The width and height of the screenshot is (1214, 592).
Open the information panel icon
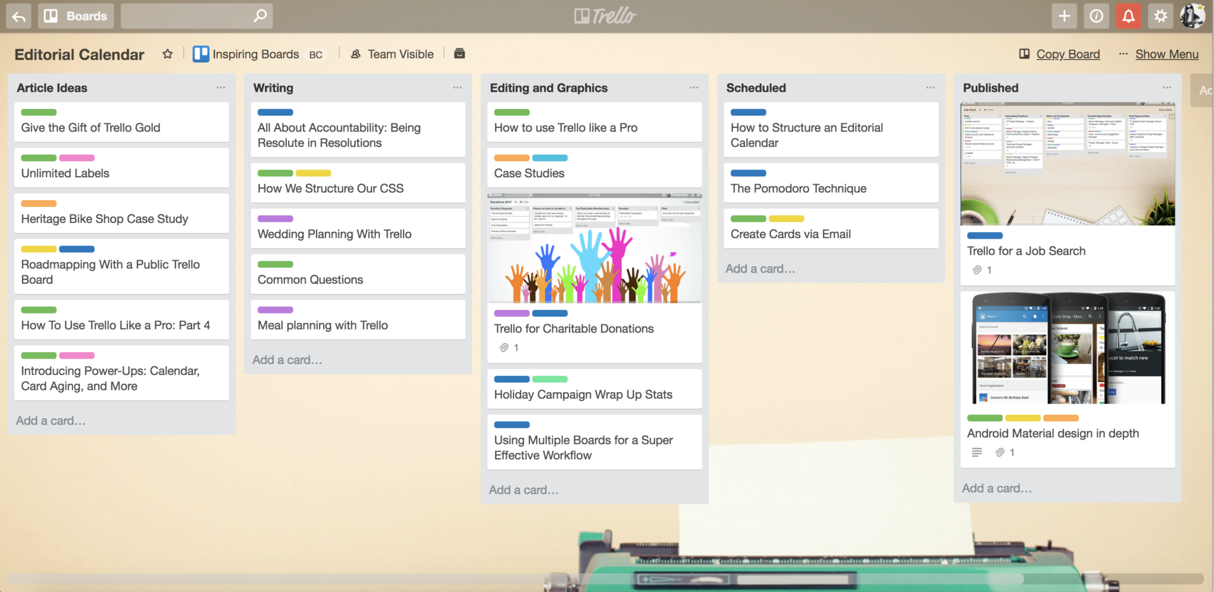click(1096, 16)
